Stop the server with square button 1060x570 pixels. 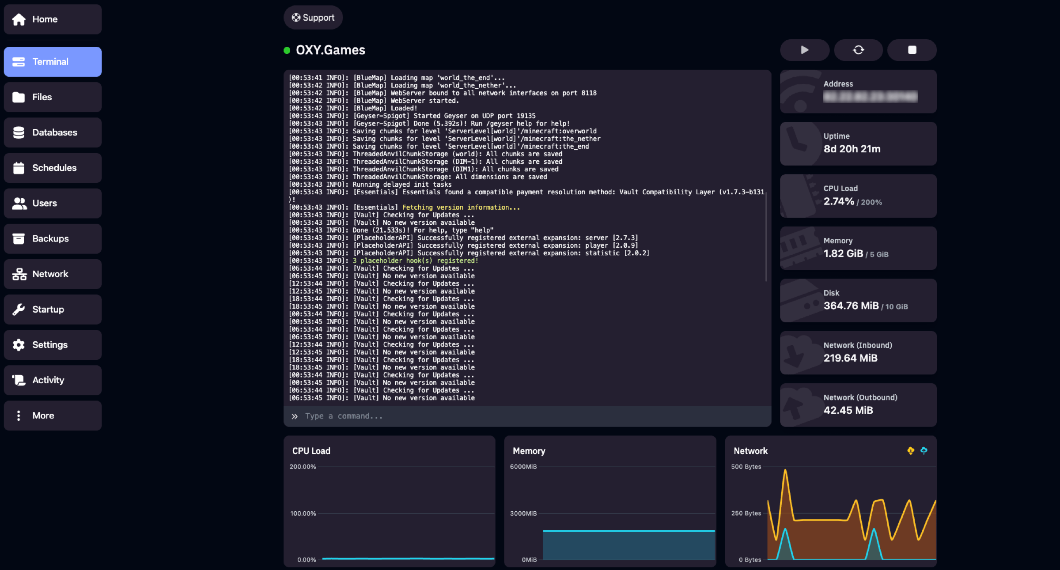912,50
